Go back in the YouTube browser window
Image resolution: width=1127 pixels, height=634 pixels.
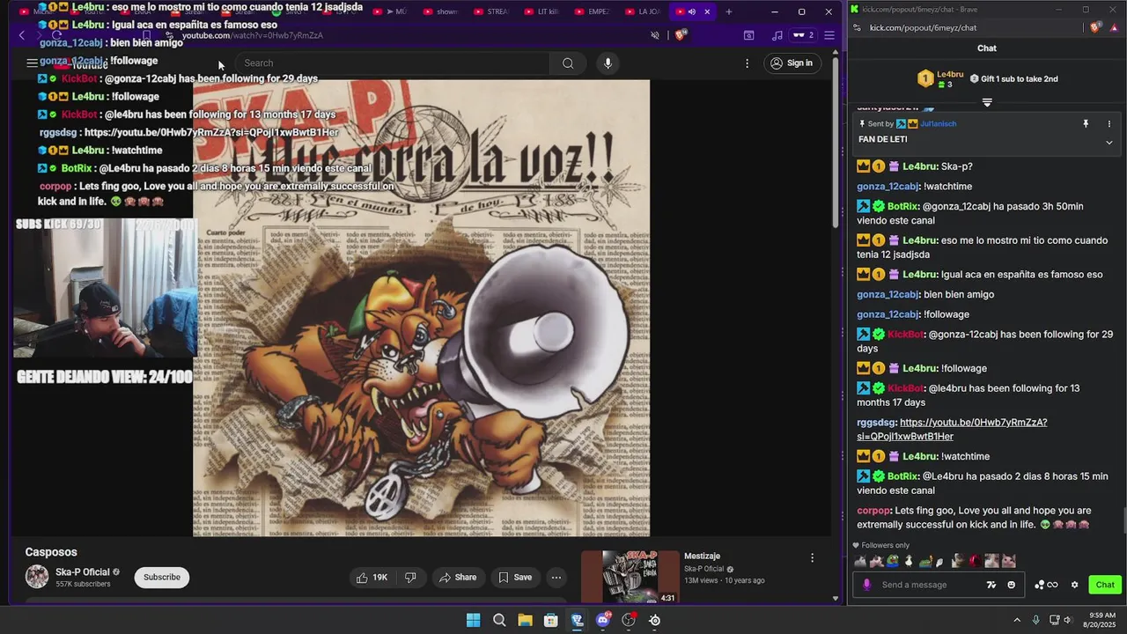[22, 35]
